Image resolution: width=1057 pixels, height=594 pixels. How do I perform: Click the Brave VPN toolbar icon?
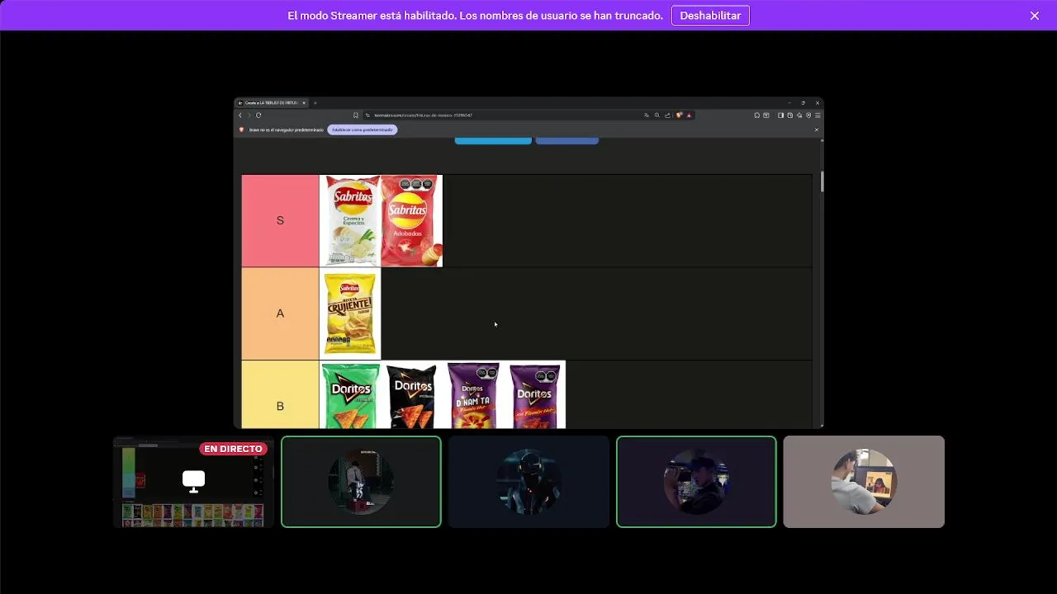coord(808,115)
